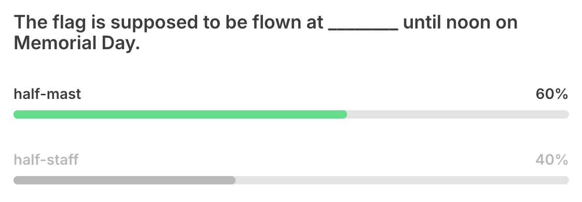Click the 40% result percentage
Image resolution: width=582 pixels, height=202 pixels.
(x=551, y=160)
